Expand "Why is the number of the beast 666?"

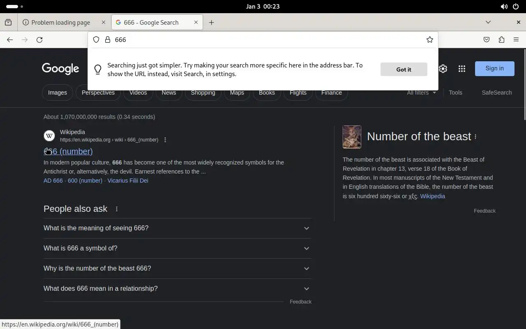(178, 269)
